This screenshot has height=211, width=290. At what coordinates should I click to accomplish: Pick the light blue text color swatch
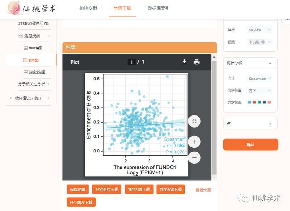tap(250, 103)
